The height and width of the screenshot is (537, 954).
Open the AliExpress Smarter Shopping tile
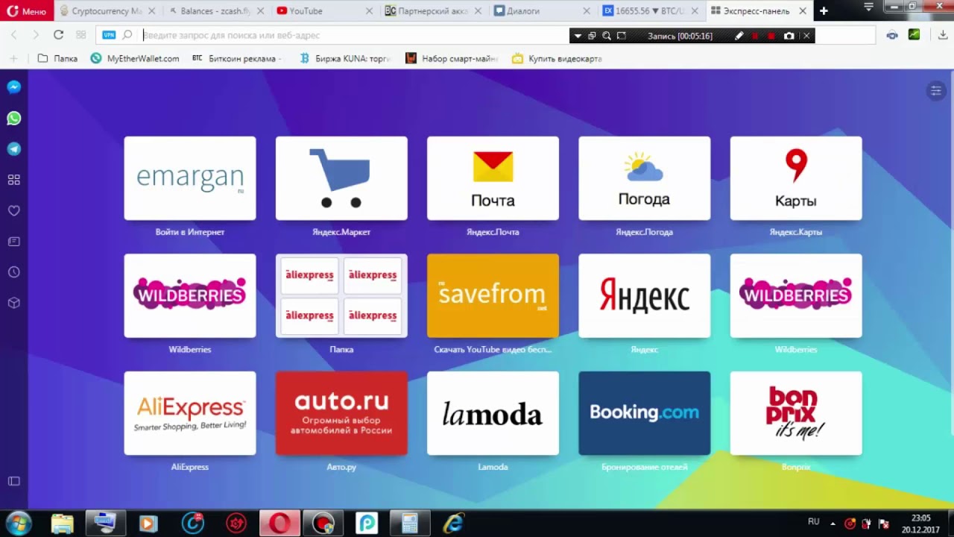tap(190, 413)
